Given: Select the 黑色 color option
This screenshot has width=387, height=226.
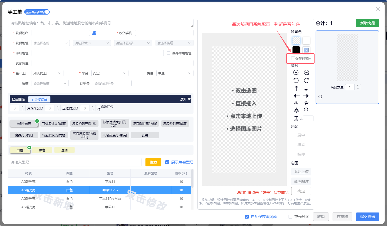Looking at the screenshot, I should pyautogui.click(x=42, y=150).
